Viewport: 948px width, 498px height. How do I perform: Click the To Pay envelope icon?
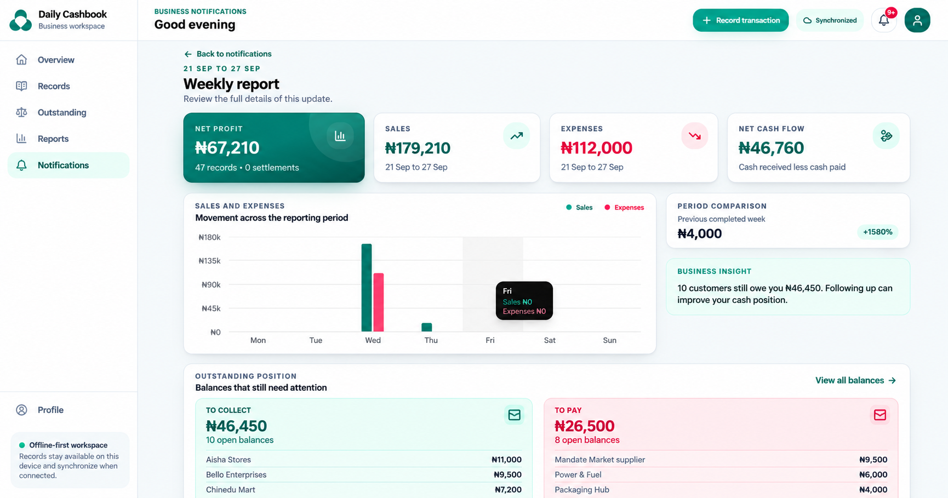click(x=880, y=415)
